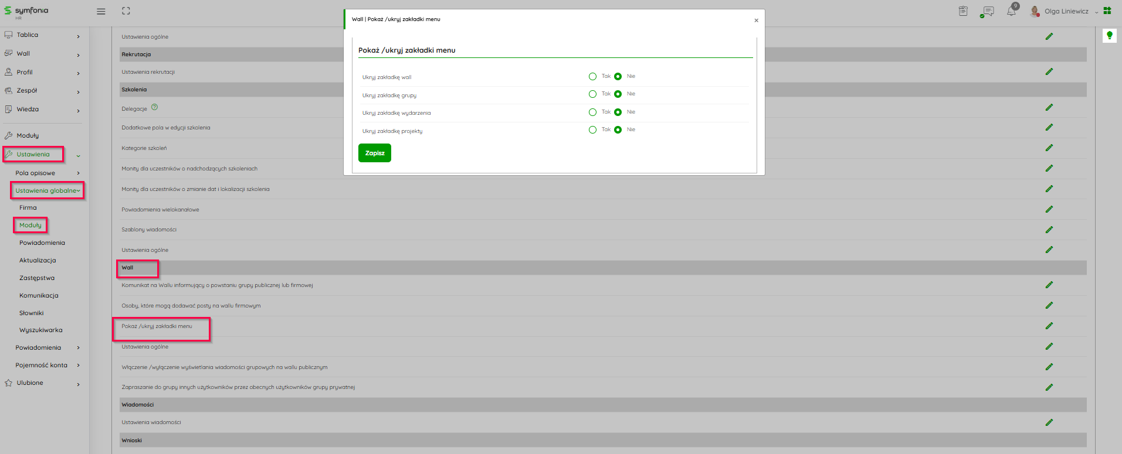Close the Wall settings dialog

pyautogui.click(x=756, y=21)
